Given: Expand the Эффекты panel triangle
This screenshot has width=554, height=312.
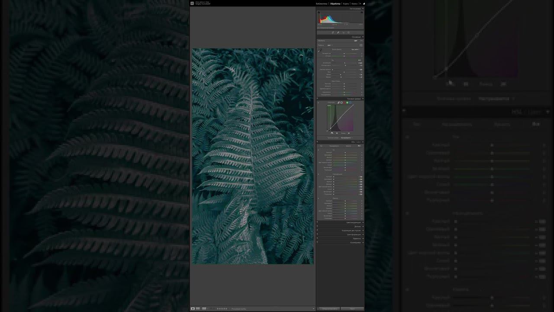Looking at the screenshot, I should click(363, 238).
